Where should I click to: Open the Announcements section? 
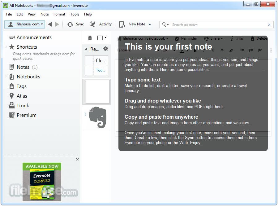point(30,37)
